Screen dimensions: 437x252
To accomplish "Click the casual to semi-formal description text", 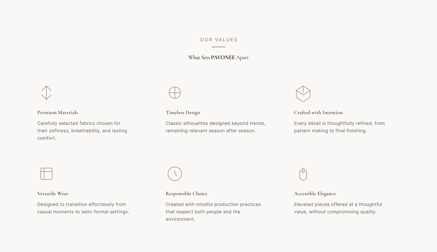I will click(83, 208).
